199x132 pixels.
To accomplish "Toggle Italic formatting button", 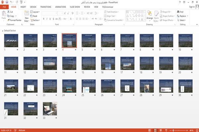I will point(47,19).
